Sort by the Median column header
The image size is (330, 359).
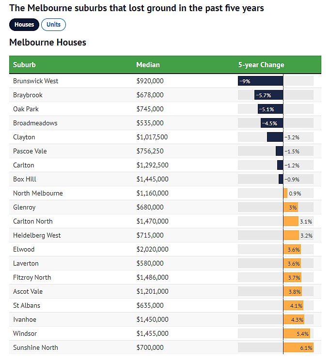click(x=148, y=65)
